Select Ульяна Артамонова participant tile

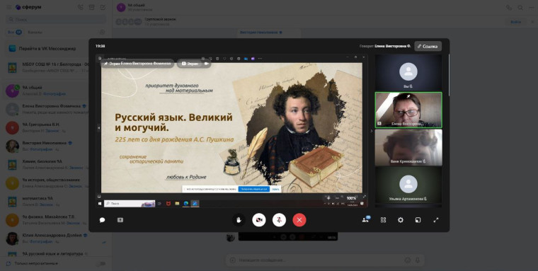tap(408, 185)
